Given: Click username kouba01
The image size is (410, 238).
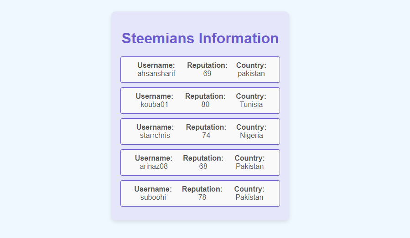Looking at the screenshot, I should pos(155,104).
